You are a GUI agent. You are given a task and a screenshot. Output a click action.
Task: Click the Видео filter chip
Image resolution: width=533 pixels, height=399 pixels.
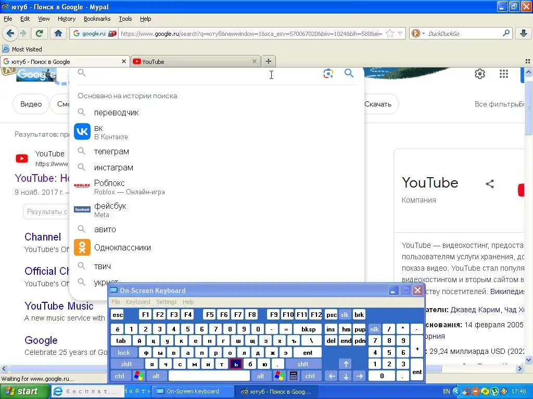(31, 104)
